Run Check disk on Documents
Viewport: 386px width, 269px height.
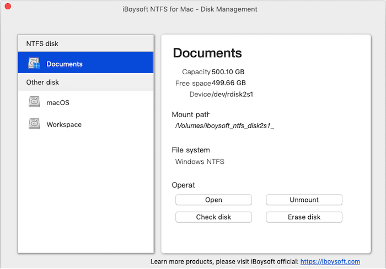(213, 217)
